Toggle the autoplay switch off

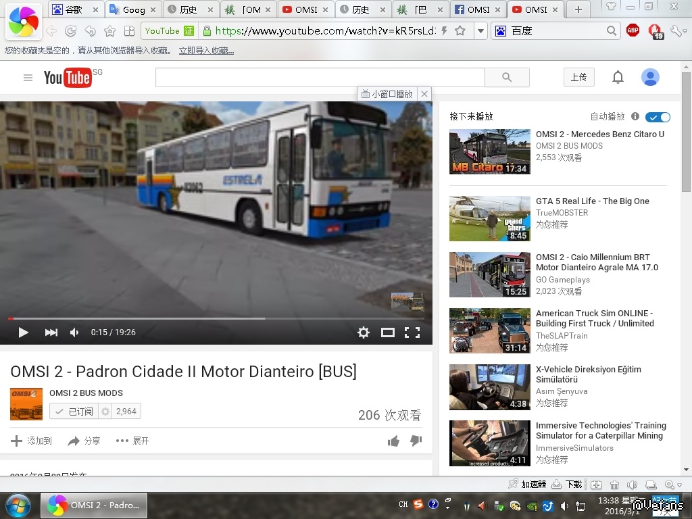658,117
